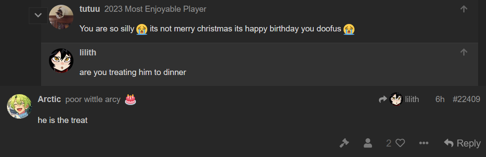Screen dimensions: 486x157
Task: Jump to tutuu's quoted post via up arrow
Action: pyautogui.click(x=464, y=9)
